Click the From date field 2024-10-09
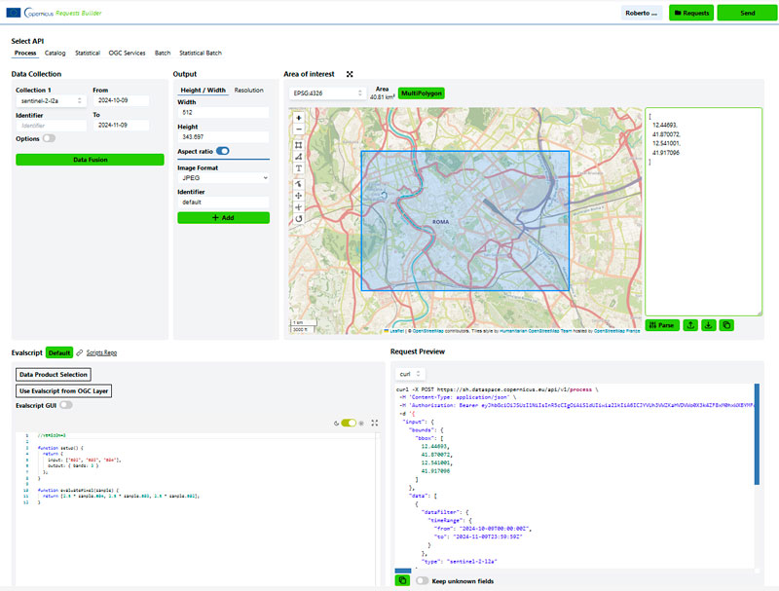This screenshot has height=591, width=779. [x=121, y=100]
